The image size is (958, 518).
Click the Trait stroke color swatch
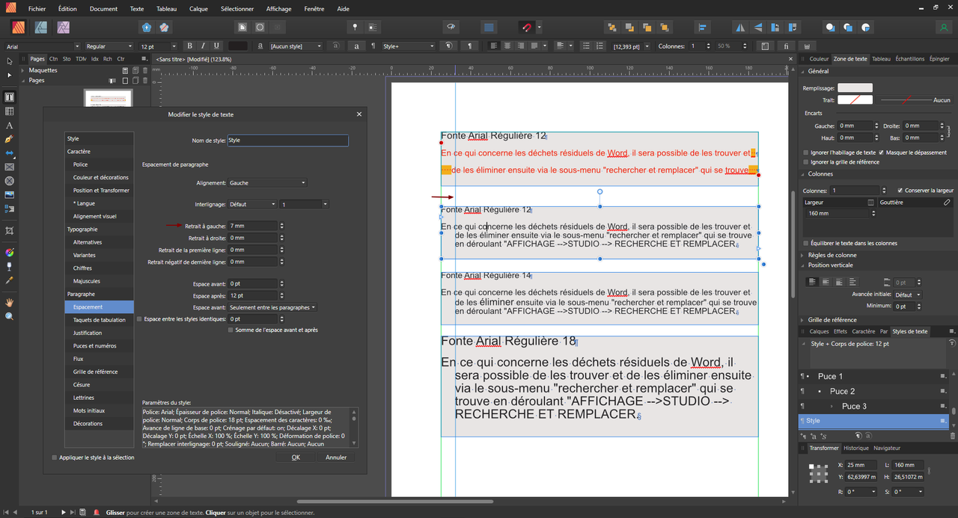(855, 100)
